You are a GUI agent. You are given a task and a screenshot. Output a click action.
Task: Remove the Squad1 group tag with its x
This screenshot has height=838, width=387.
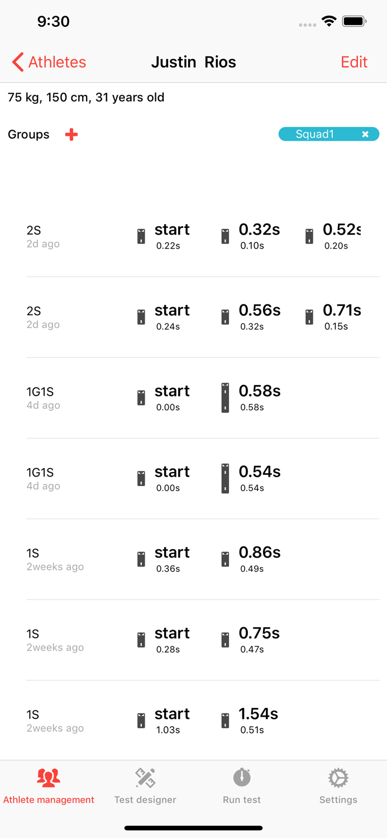365,134
